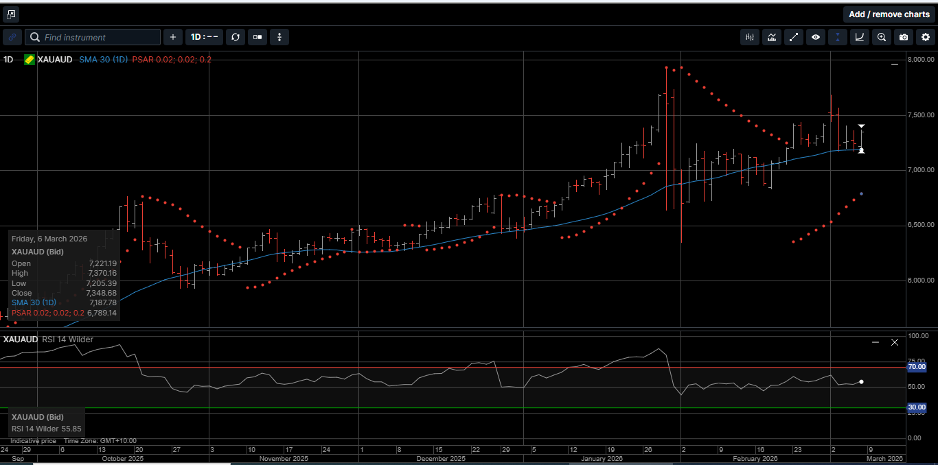Open the 1D timeframe dropdown
This screenshot has height=465, width=938.
(204, 37)
